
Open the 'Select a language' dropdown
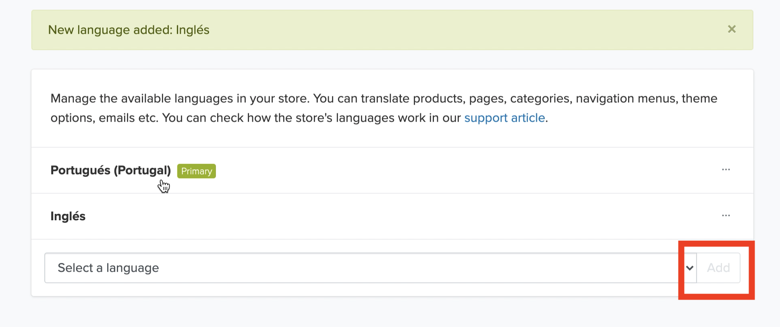pyautogui.click(x=363, y=268)
